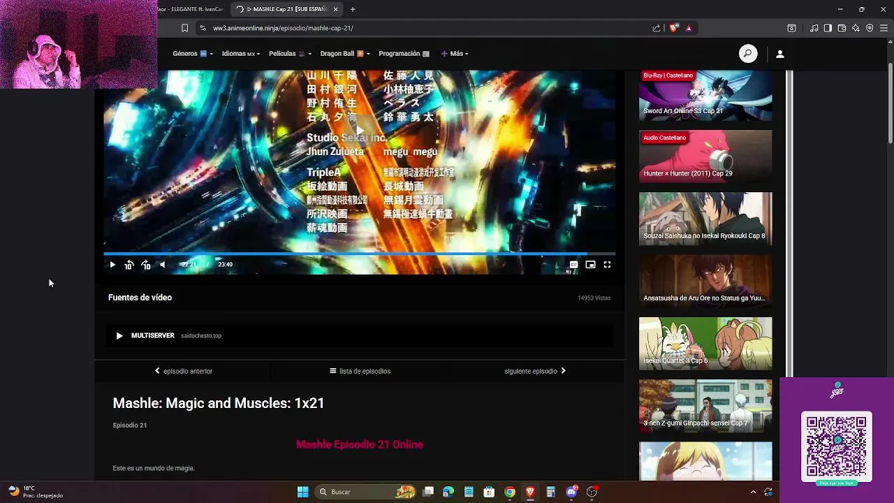The height and width of the screenshot is (503, 894).
Task: Open the Brave Wallet icon
Action: point(842,28)
